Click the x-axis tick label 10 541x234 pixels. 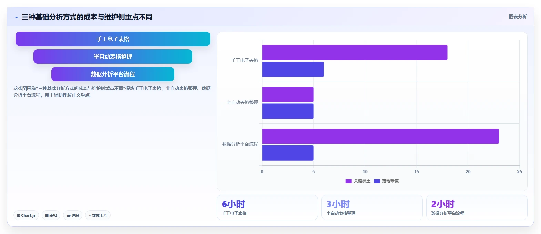pyautogui.click(x=365, y=172)
